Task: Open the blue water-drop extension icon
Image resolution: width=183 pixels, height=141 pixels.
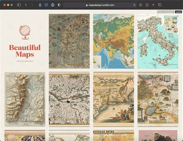Action: (x=40, y=5)
